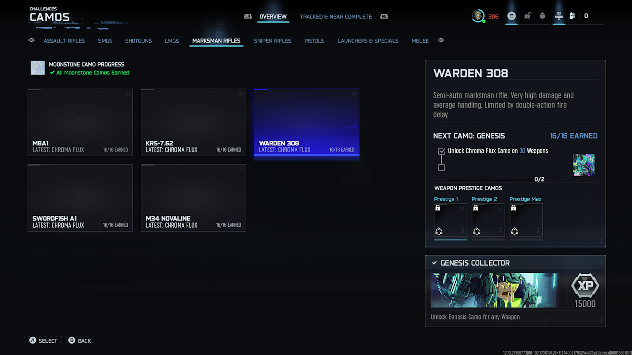The height and width of the screenshot is (355, 632).
Task: Select the M8A1 weapon card
Action: point(80,122)
